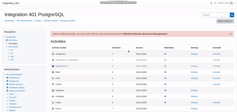Dismiss the Blindside Networks warning alert
The image size is (237, 112).
(230, 34)
